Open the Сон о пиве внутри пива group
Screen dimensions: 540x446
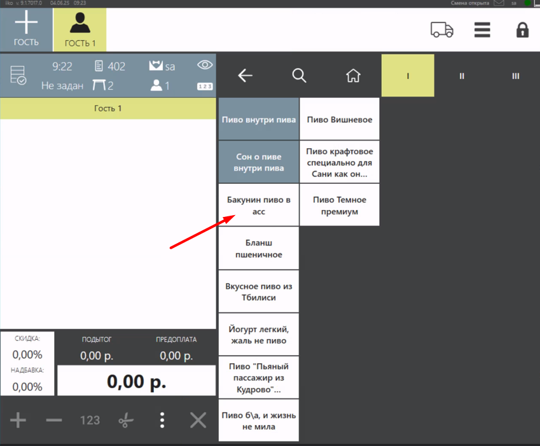pyautogui.click(x=258, y=162)
